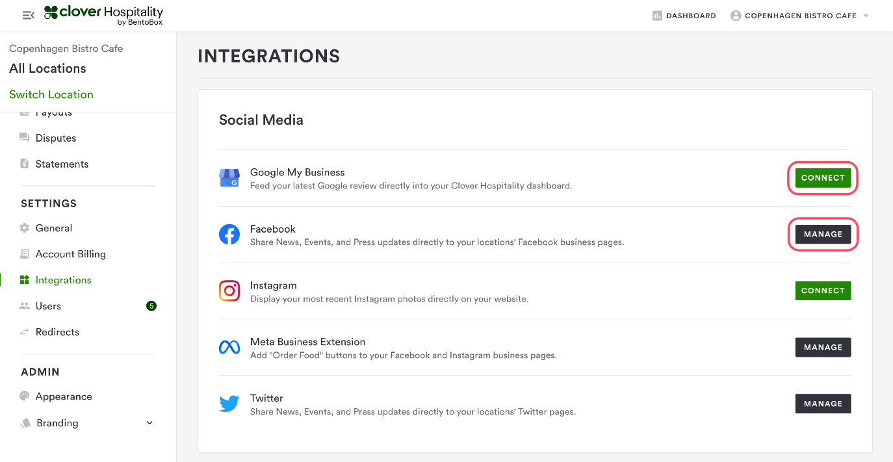Click the Account Billing receipt icon
Image resolution: width=893 pixels, height=462 pixels.
25,254
